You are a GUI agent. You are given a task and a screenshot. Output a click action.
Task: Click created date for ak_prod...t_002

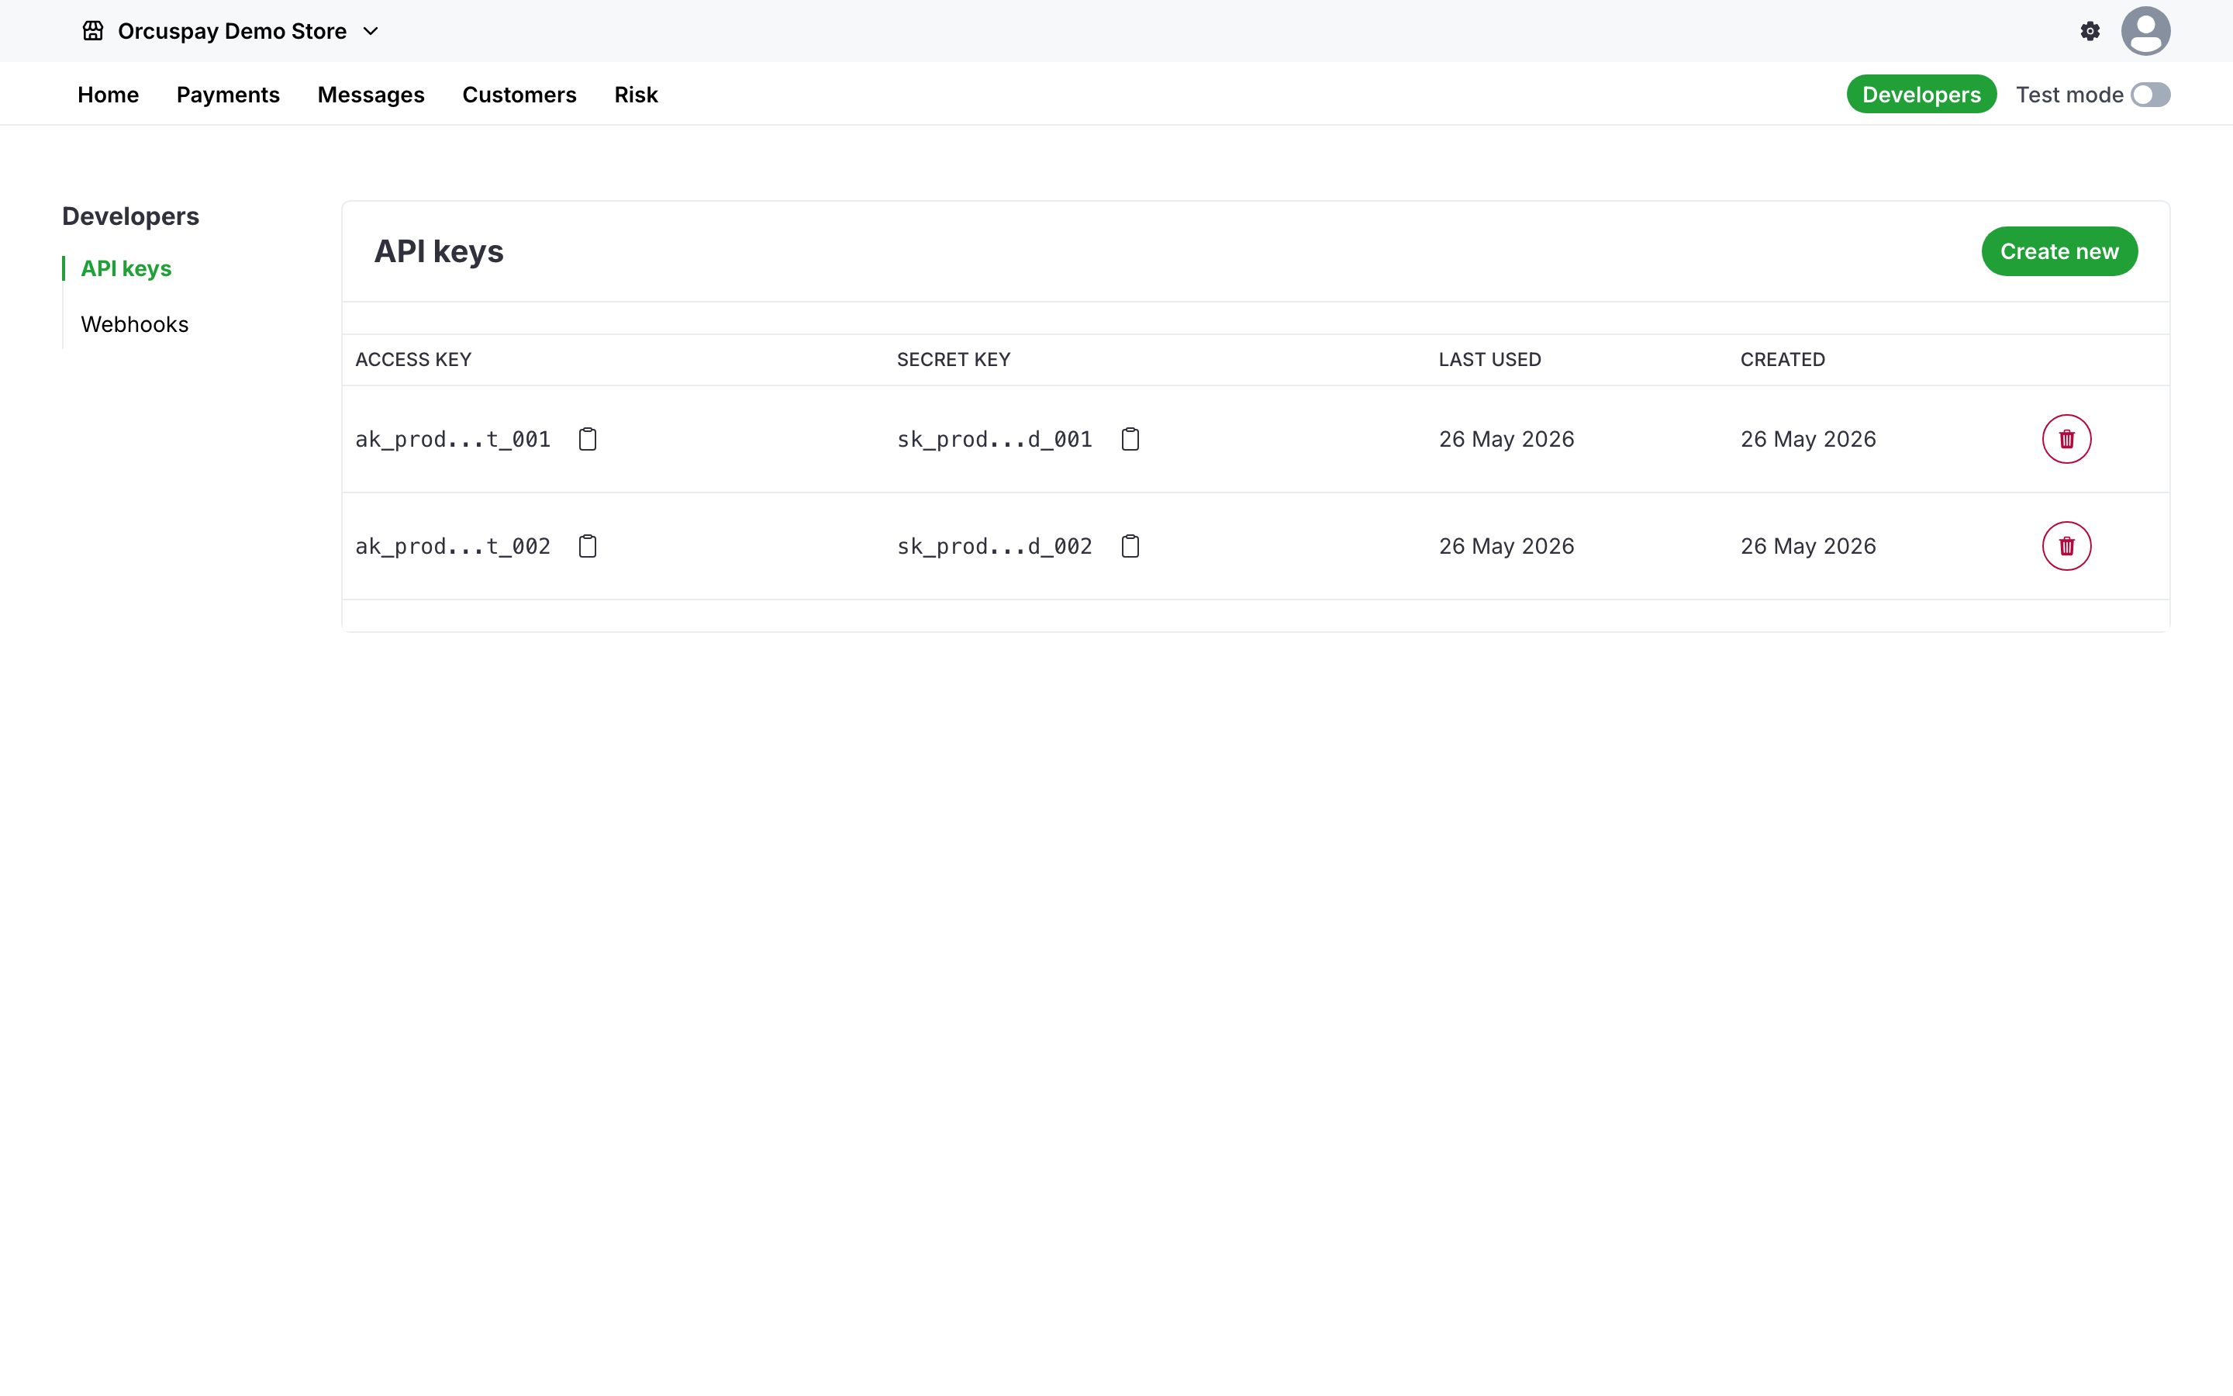click(1809, 547)
